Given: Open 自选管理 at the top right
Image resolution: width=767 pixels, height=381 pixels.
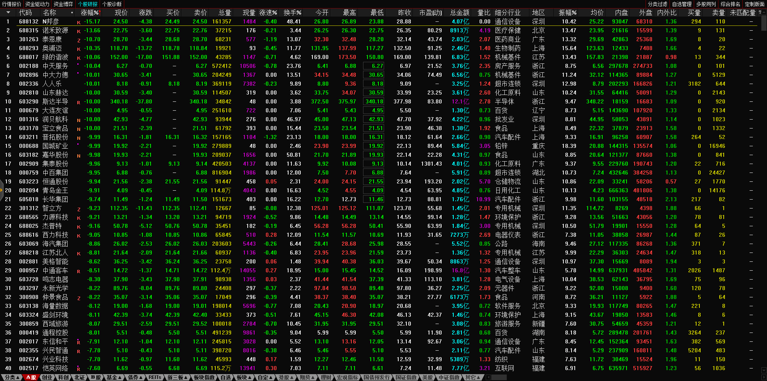Looking at the screenshot, I should [x=682, y=4].
